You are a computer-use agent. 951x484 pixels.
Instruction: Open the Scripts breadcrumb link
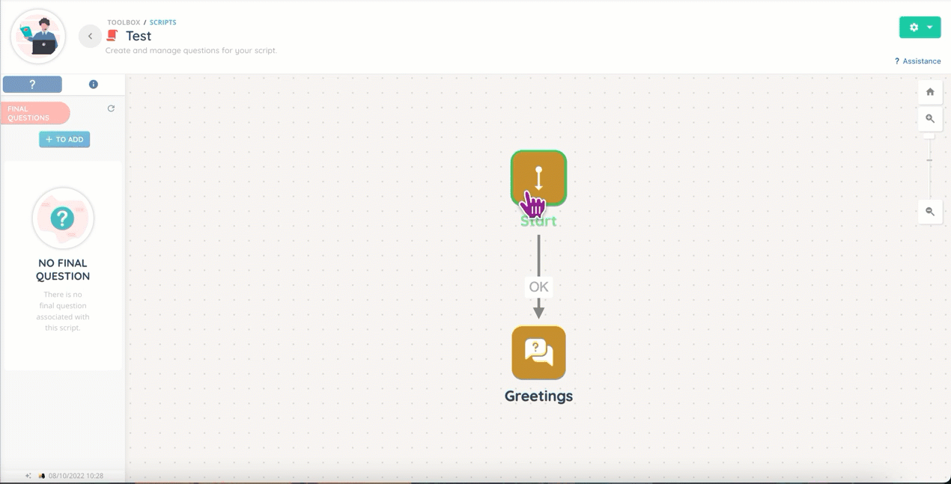click(163, 22)
